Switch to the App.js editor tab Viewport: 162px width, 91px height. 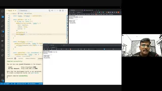point(10,11)
